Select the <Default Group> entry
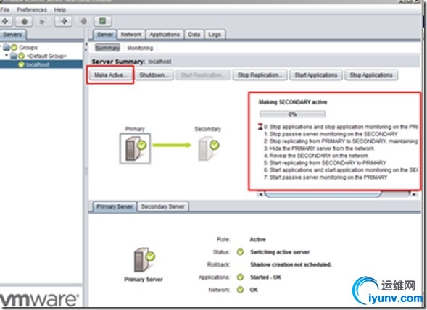Screen dimensions: 427x310 click(46, 56)
